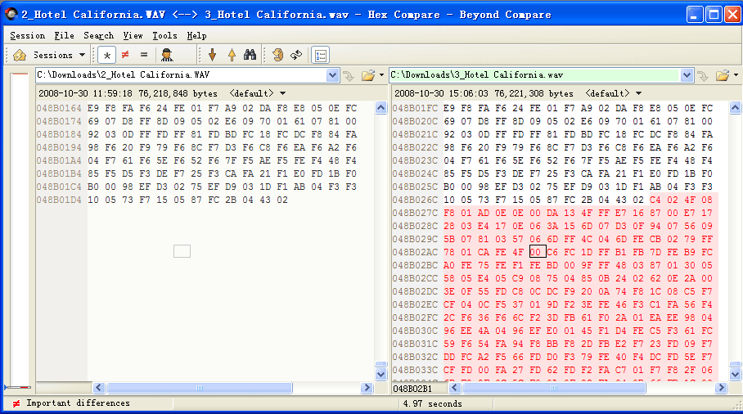This screenshot has width=743, height=414.
Task: Expand the Sessions dropdown arrow
Action: click(x=82, y=55)
